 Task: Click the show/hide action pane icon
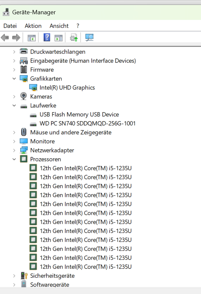coord(58,38)
